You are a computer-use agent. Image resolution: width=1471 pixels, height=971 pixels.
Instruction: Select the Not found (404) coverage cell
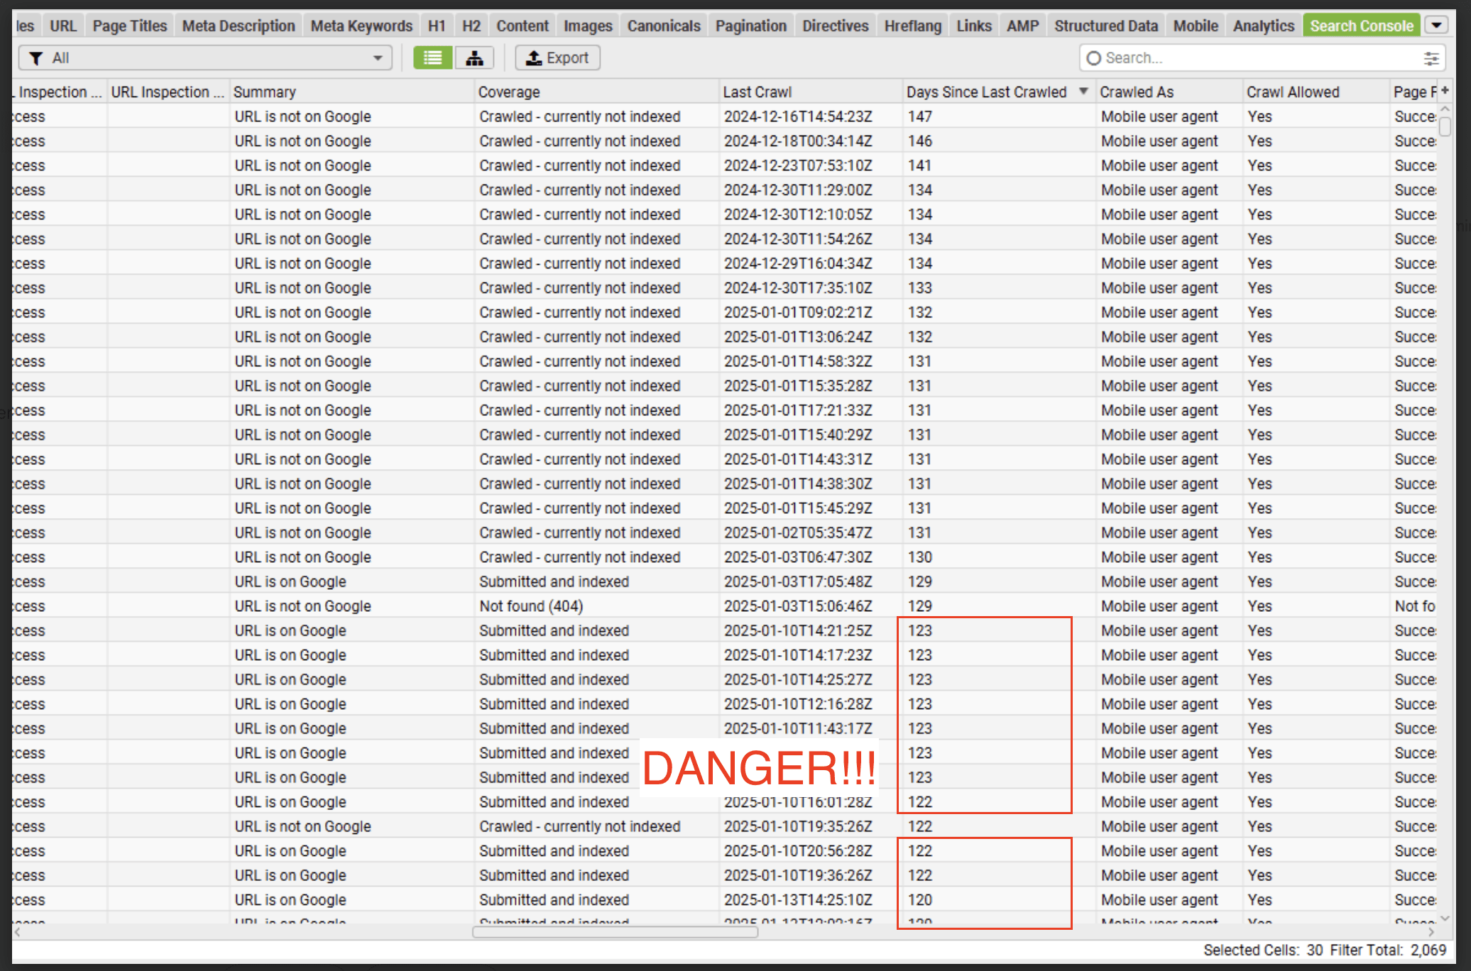point(531,606)
